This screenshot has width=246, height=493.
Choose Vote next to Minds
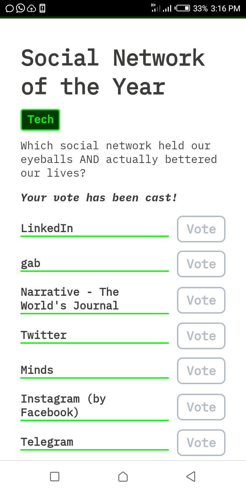pyautogui.click(x=201, y=371)
